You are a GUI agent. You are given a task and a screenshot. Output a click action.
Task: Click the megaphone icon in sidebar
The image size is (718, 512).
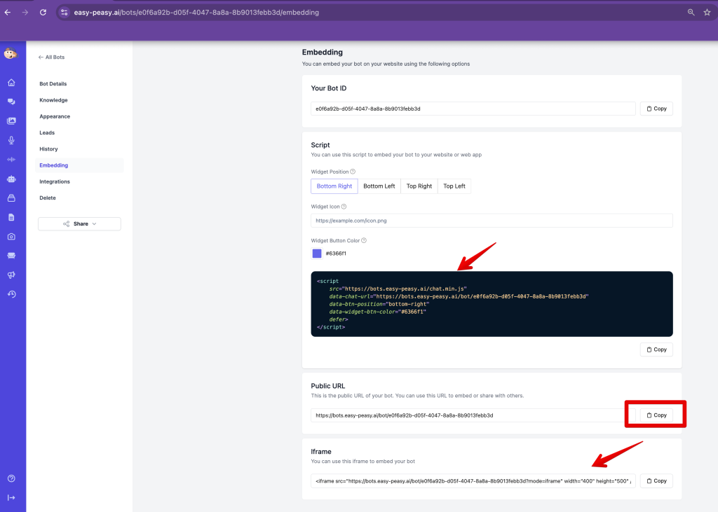coord(11,275)
